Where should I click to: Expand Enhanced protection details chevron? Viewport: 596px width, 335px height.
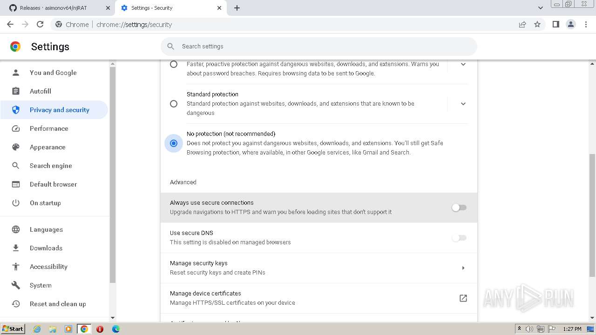(463, 64)
